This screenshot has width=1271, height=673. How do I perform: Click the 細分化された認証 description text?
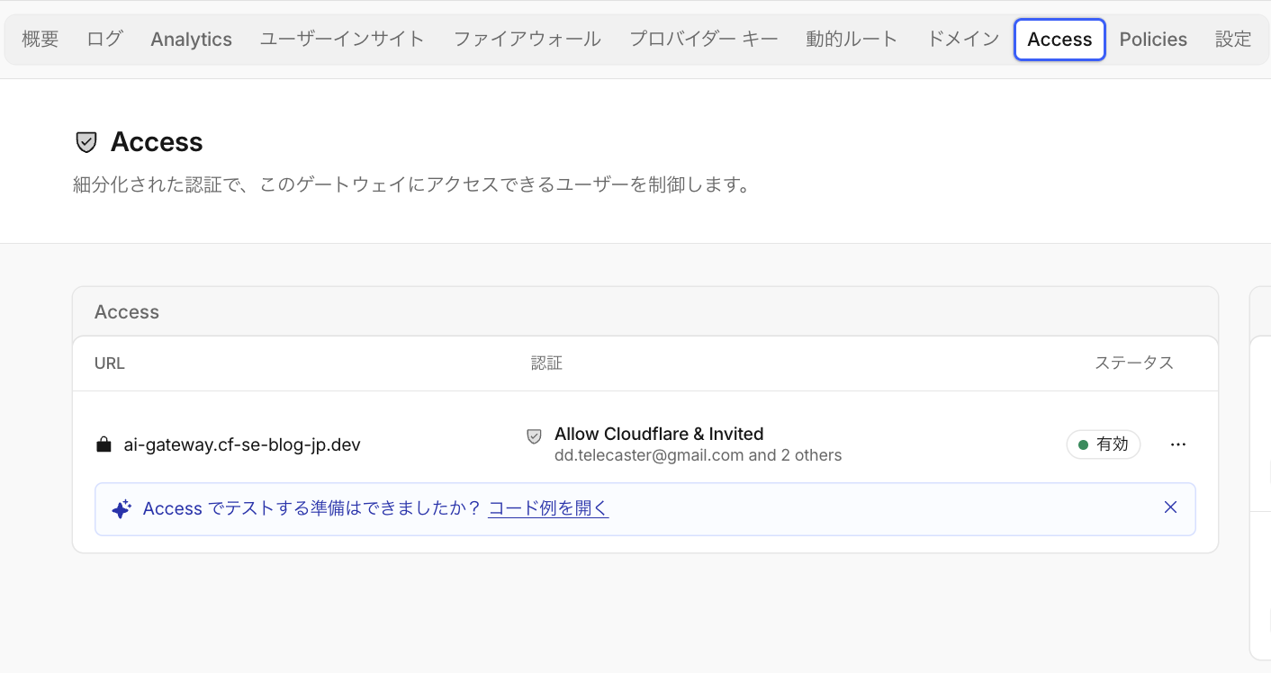click(x=411, y=185)
